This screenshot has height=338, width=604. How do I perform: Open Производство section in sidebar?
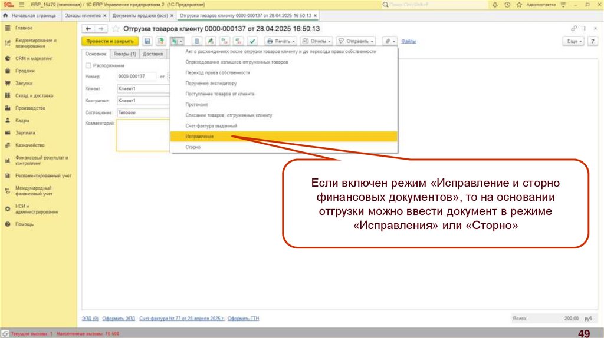30,108
